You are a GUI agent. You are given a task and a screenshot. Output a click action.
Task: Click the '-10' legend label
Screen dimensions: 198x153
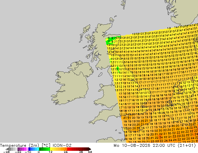click(28, 152)
